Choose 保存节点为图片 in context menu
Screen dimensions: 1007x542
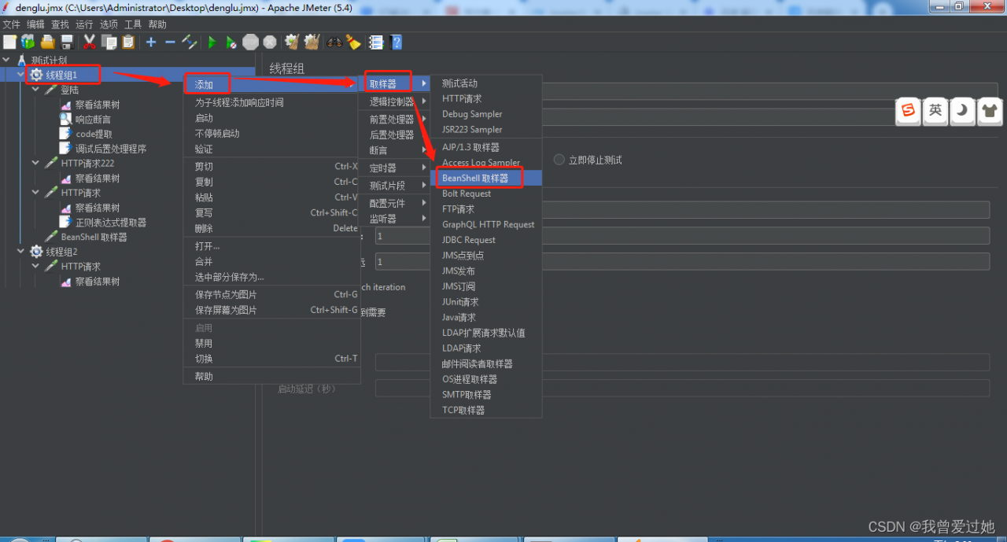[271, 294]
